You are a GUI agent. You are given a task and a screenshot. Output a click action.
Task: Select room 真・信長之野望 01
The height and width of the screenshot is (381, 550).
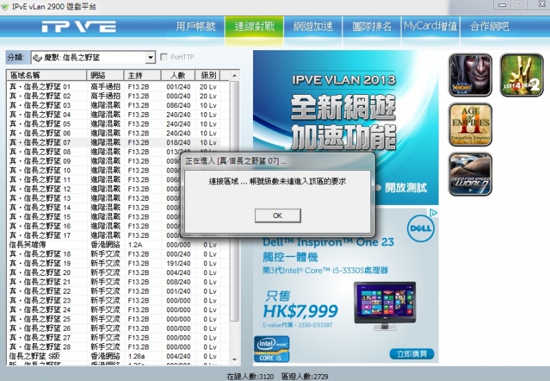coord(118,87)
